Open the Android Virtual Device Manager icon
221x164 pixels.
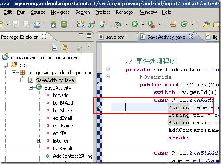[x=64, y=24]
